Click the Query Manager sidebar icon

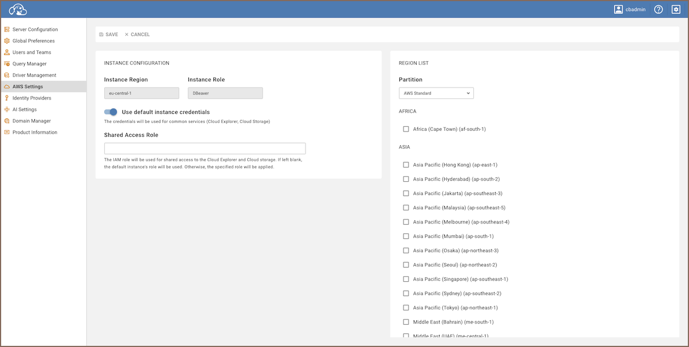(x=7, y=64)
